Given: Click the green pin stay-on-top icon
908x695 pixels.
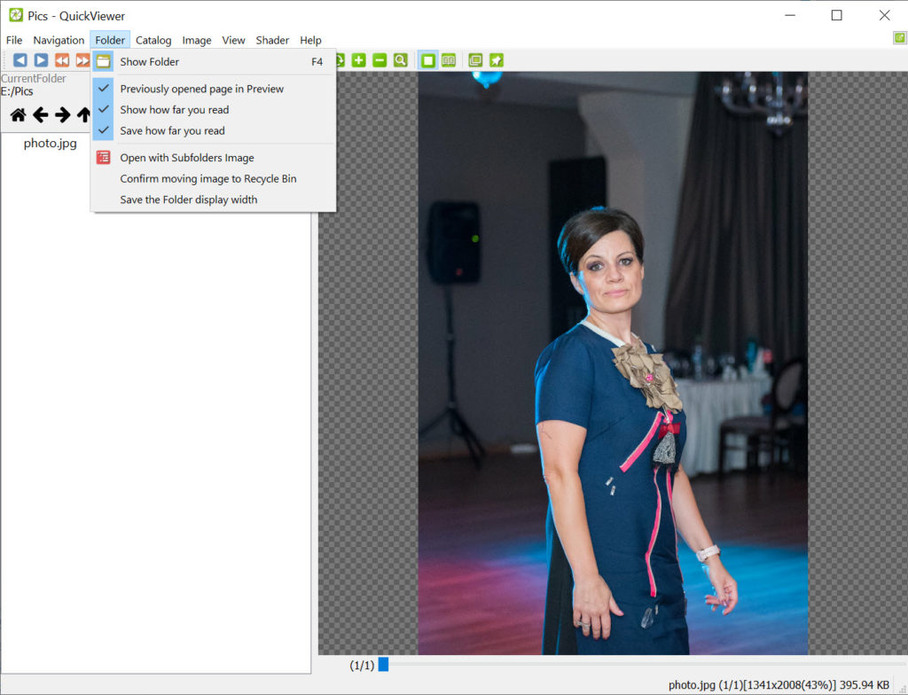Looking at the screenshot, I should point(497,60).
